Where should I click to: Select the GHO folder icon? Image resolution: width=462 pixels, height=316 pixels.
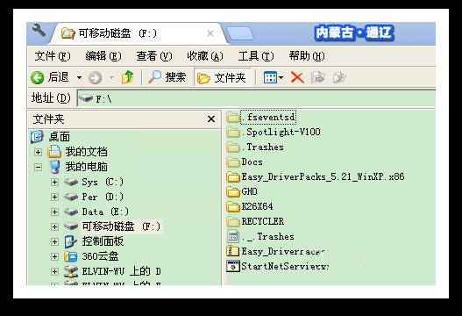click(233, 191)
